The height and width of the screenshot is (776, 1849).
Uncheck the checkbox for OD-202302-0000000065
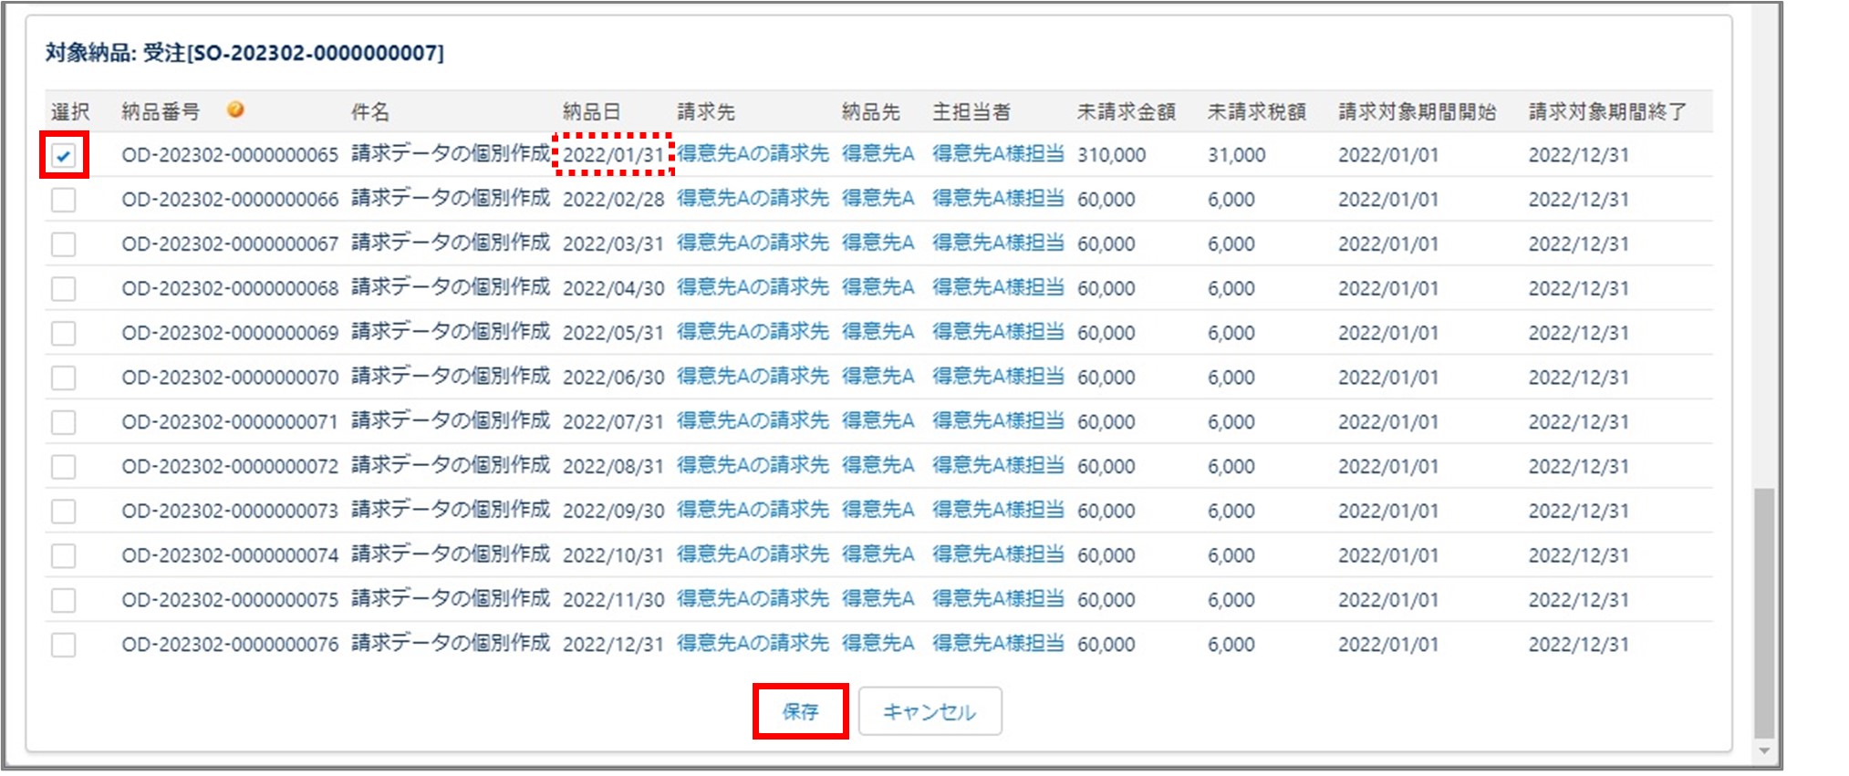click(x=64, y=155)
